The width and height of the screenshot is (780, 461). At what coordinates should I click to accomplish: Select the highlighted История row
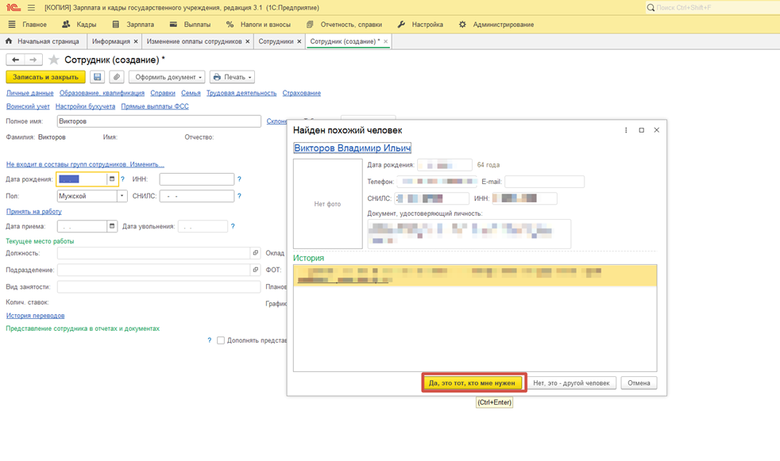tap(474, 275)
